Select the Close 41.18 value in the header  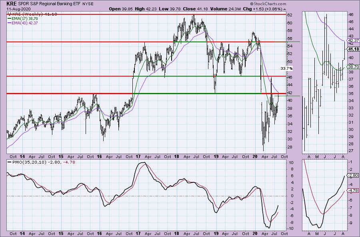pos(195,9)
